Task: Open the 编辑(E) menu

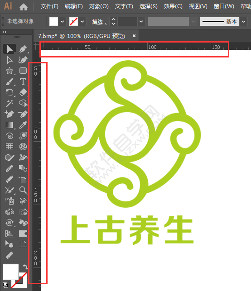Action: (x=74, y=6)
